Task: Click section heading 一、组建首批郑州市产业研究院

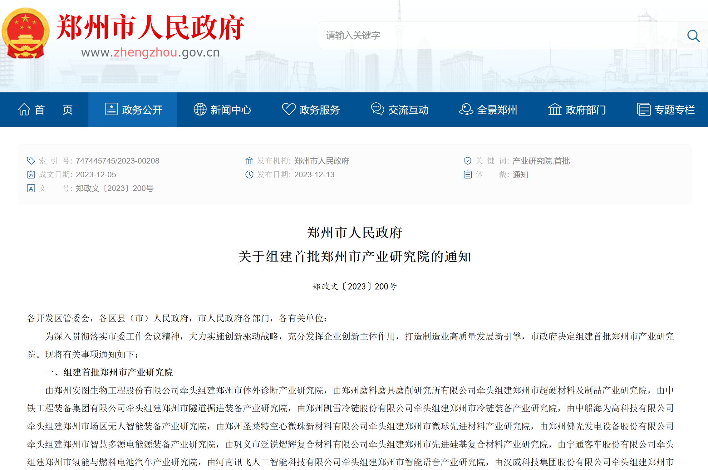Action: point(109,372)
